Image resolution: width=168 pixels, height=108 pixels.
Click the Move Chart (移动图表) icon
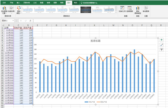[146, 8]
